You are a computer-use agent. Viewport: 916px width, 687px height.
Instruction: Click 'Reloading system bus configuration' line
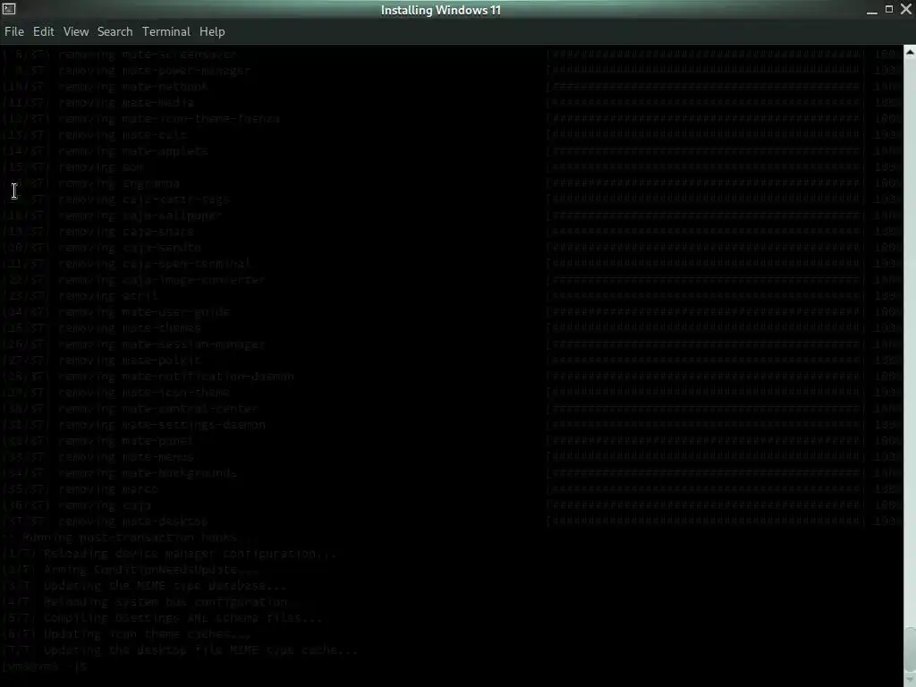[x=152, y=602]
